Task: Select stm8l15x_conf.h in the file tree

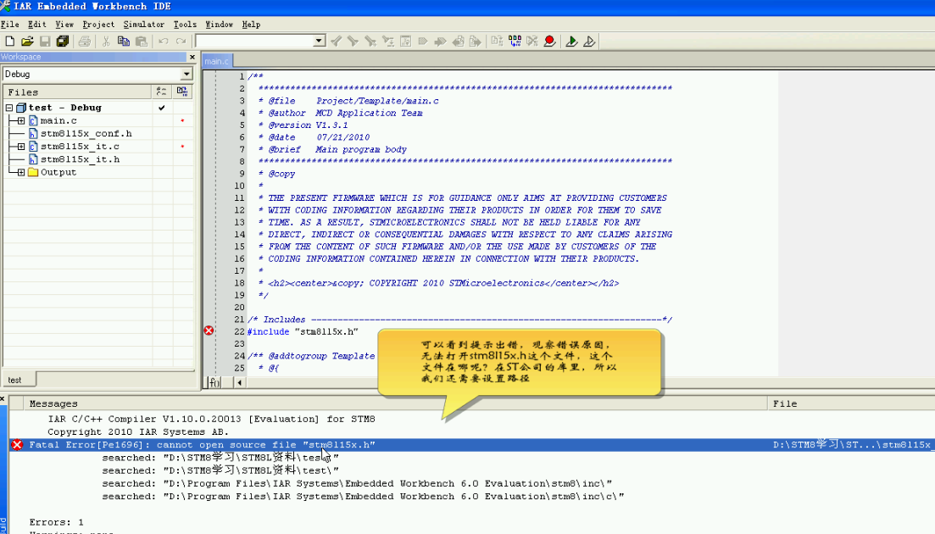Action: tap(86, 134)
